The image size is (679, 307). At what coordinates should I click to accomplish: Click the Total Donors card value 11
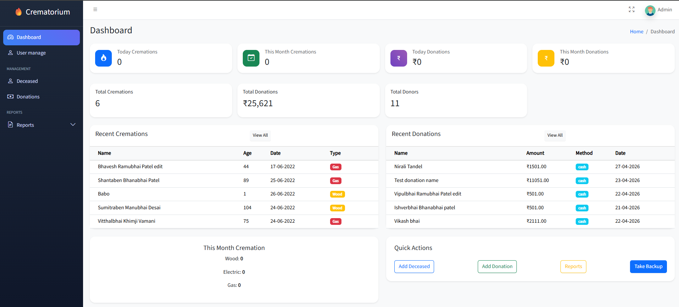(x=395, y=103)
